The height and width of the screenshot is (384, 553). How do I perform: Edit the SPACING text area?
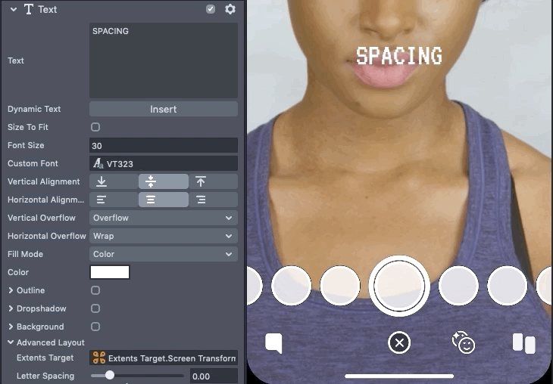point(164,60)
